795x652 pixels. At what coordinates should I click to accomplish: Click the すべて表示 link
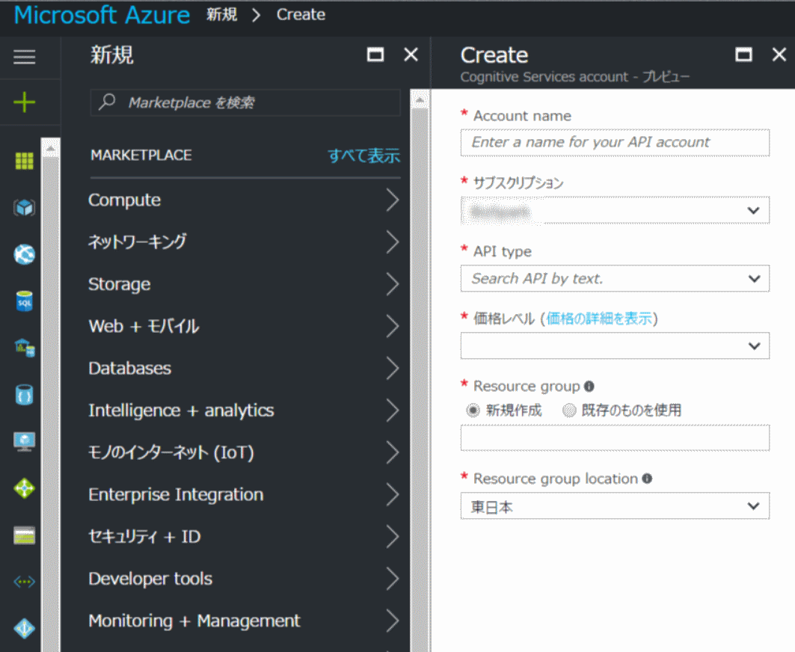364,156
